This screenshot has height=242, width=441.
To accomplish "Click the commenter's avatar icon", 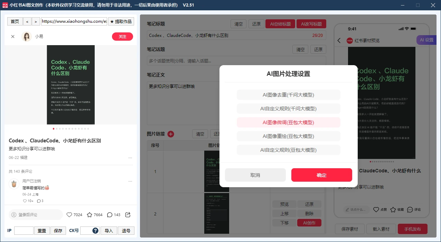I will tap(14, 184).
